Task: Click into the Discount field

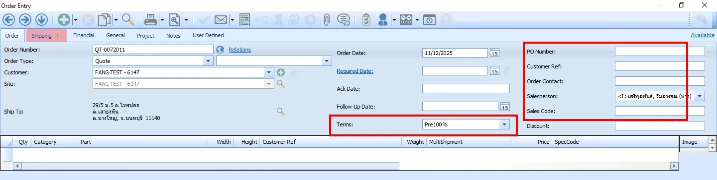Action: coord(660,126)
